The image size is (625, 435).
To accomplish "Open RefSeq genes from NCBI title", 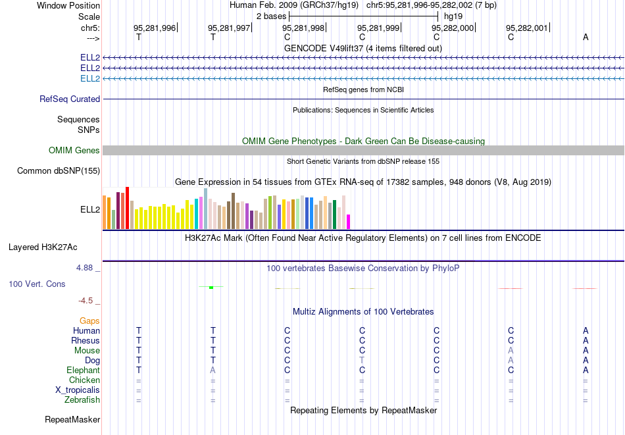I will pos(364,90).
